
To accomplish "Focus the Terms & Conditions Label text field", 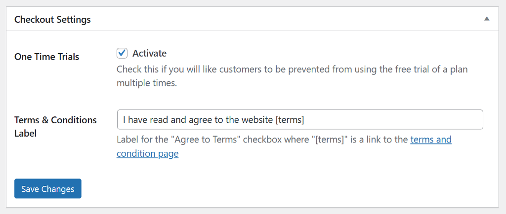I will tap(300, 120).
